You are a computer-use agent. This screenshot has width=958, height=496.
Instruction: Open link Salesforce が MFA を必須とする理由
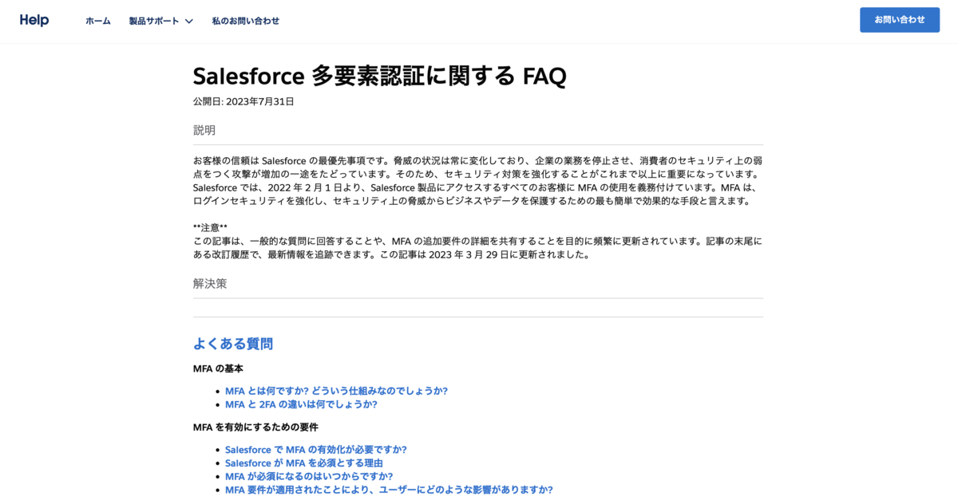[x=304, y=463]
